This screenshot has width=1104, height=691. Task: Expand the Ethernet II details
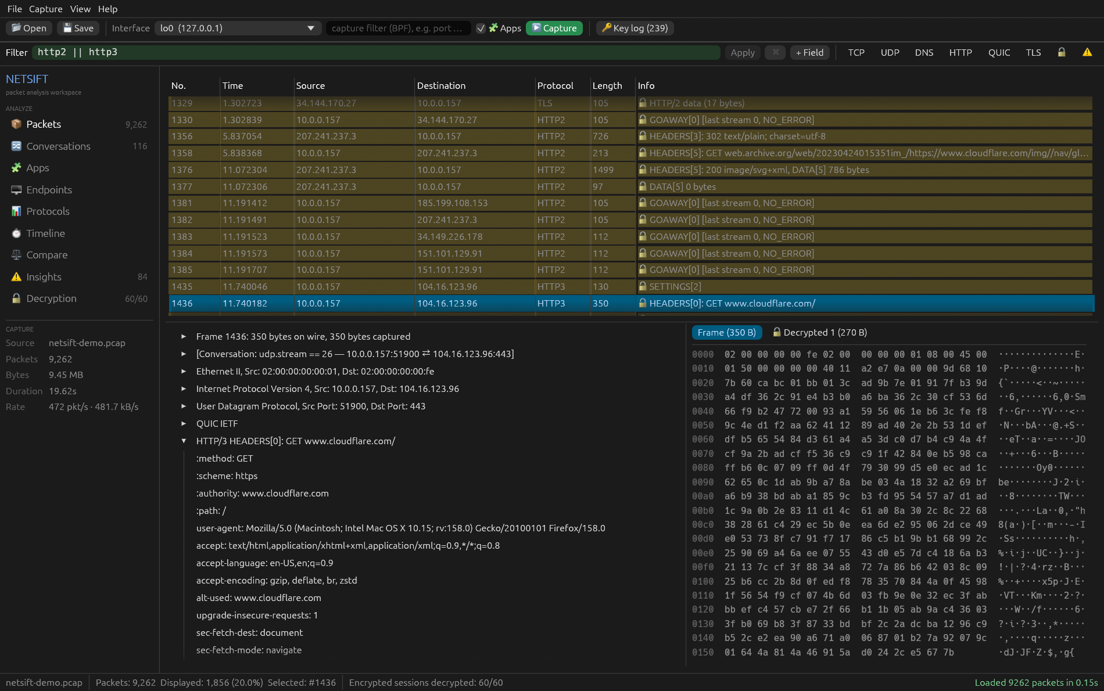[x=184, y=372]
